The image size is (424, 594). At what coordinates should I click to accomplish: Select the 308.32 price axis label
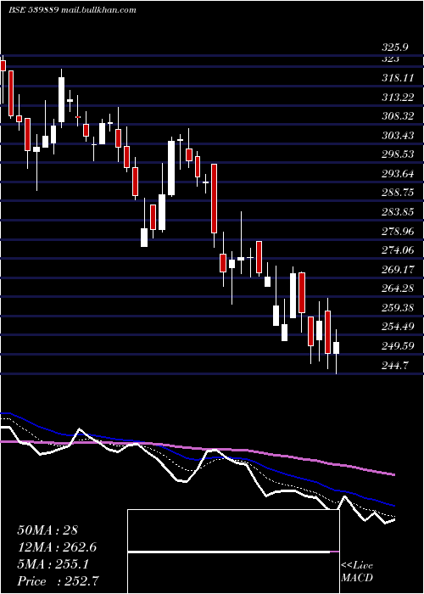click(x=398, y=116)
